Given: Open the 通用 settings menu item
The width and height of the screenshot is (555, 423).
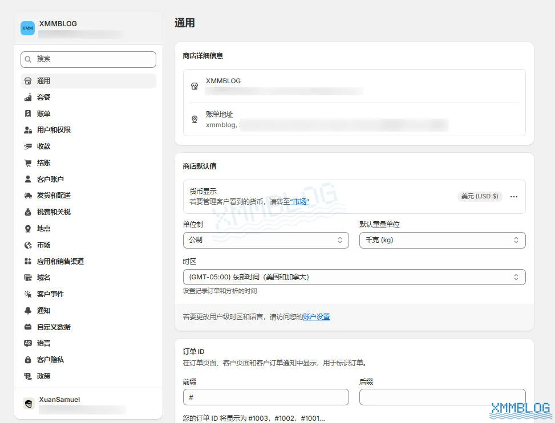Looking at the screenshot, I should [x=88, y=81].
